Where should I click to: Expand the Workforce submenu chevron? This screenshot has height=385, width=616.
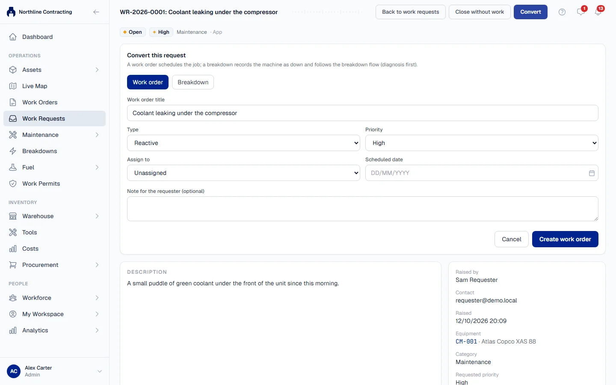[97, 298]
